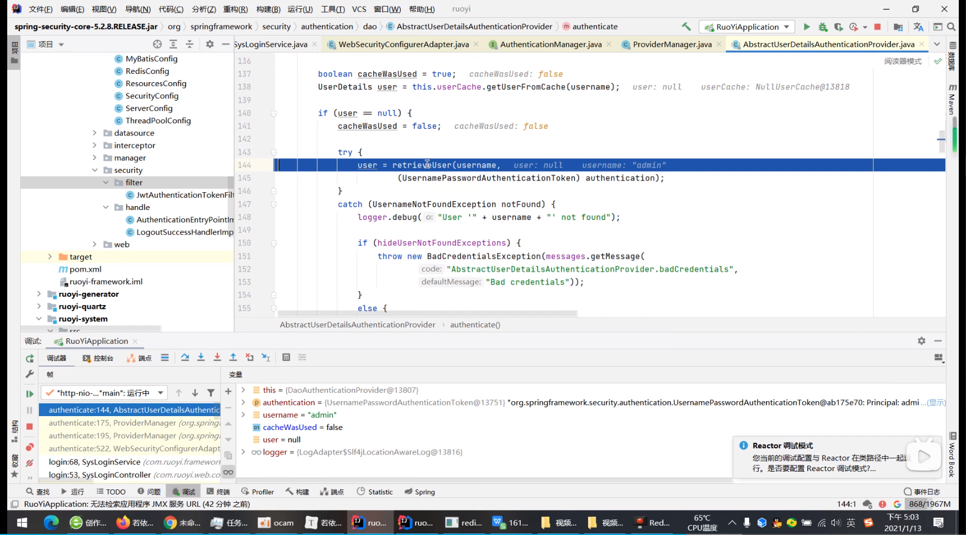The image size is (966, 535).
Task: Collapse all in the project panel
Action: pos(190,44)
